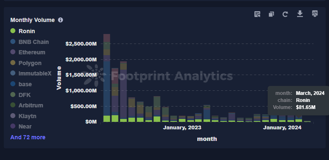Click the DFK color dot

[13, 95]
